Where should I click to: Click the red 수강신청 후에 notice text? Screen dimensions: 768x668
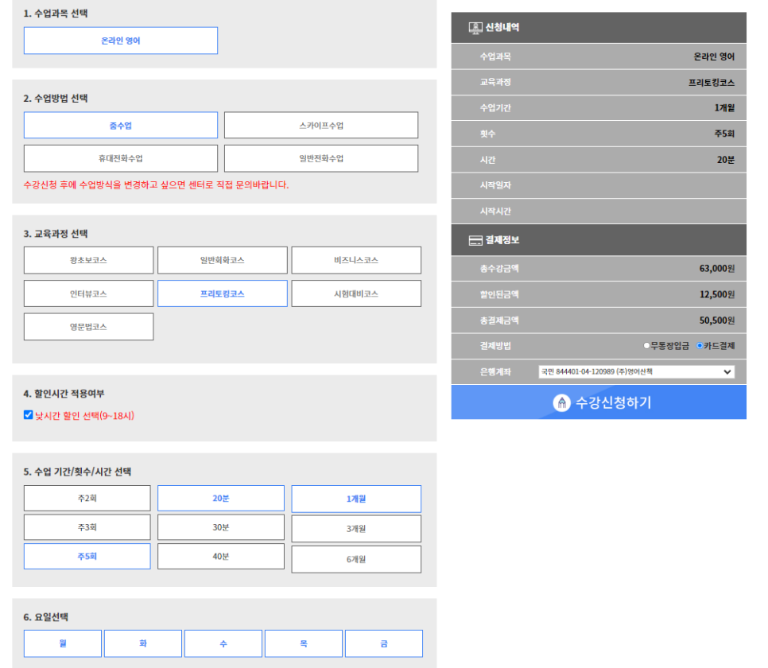click(157, 184)
